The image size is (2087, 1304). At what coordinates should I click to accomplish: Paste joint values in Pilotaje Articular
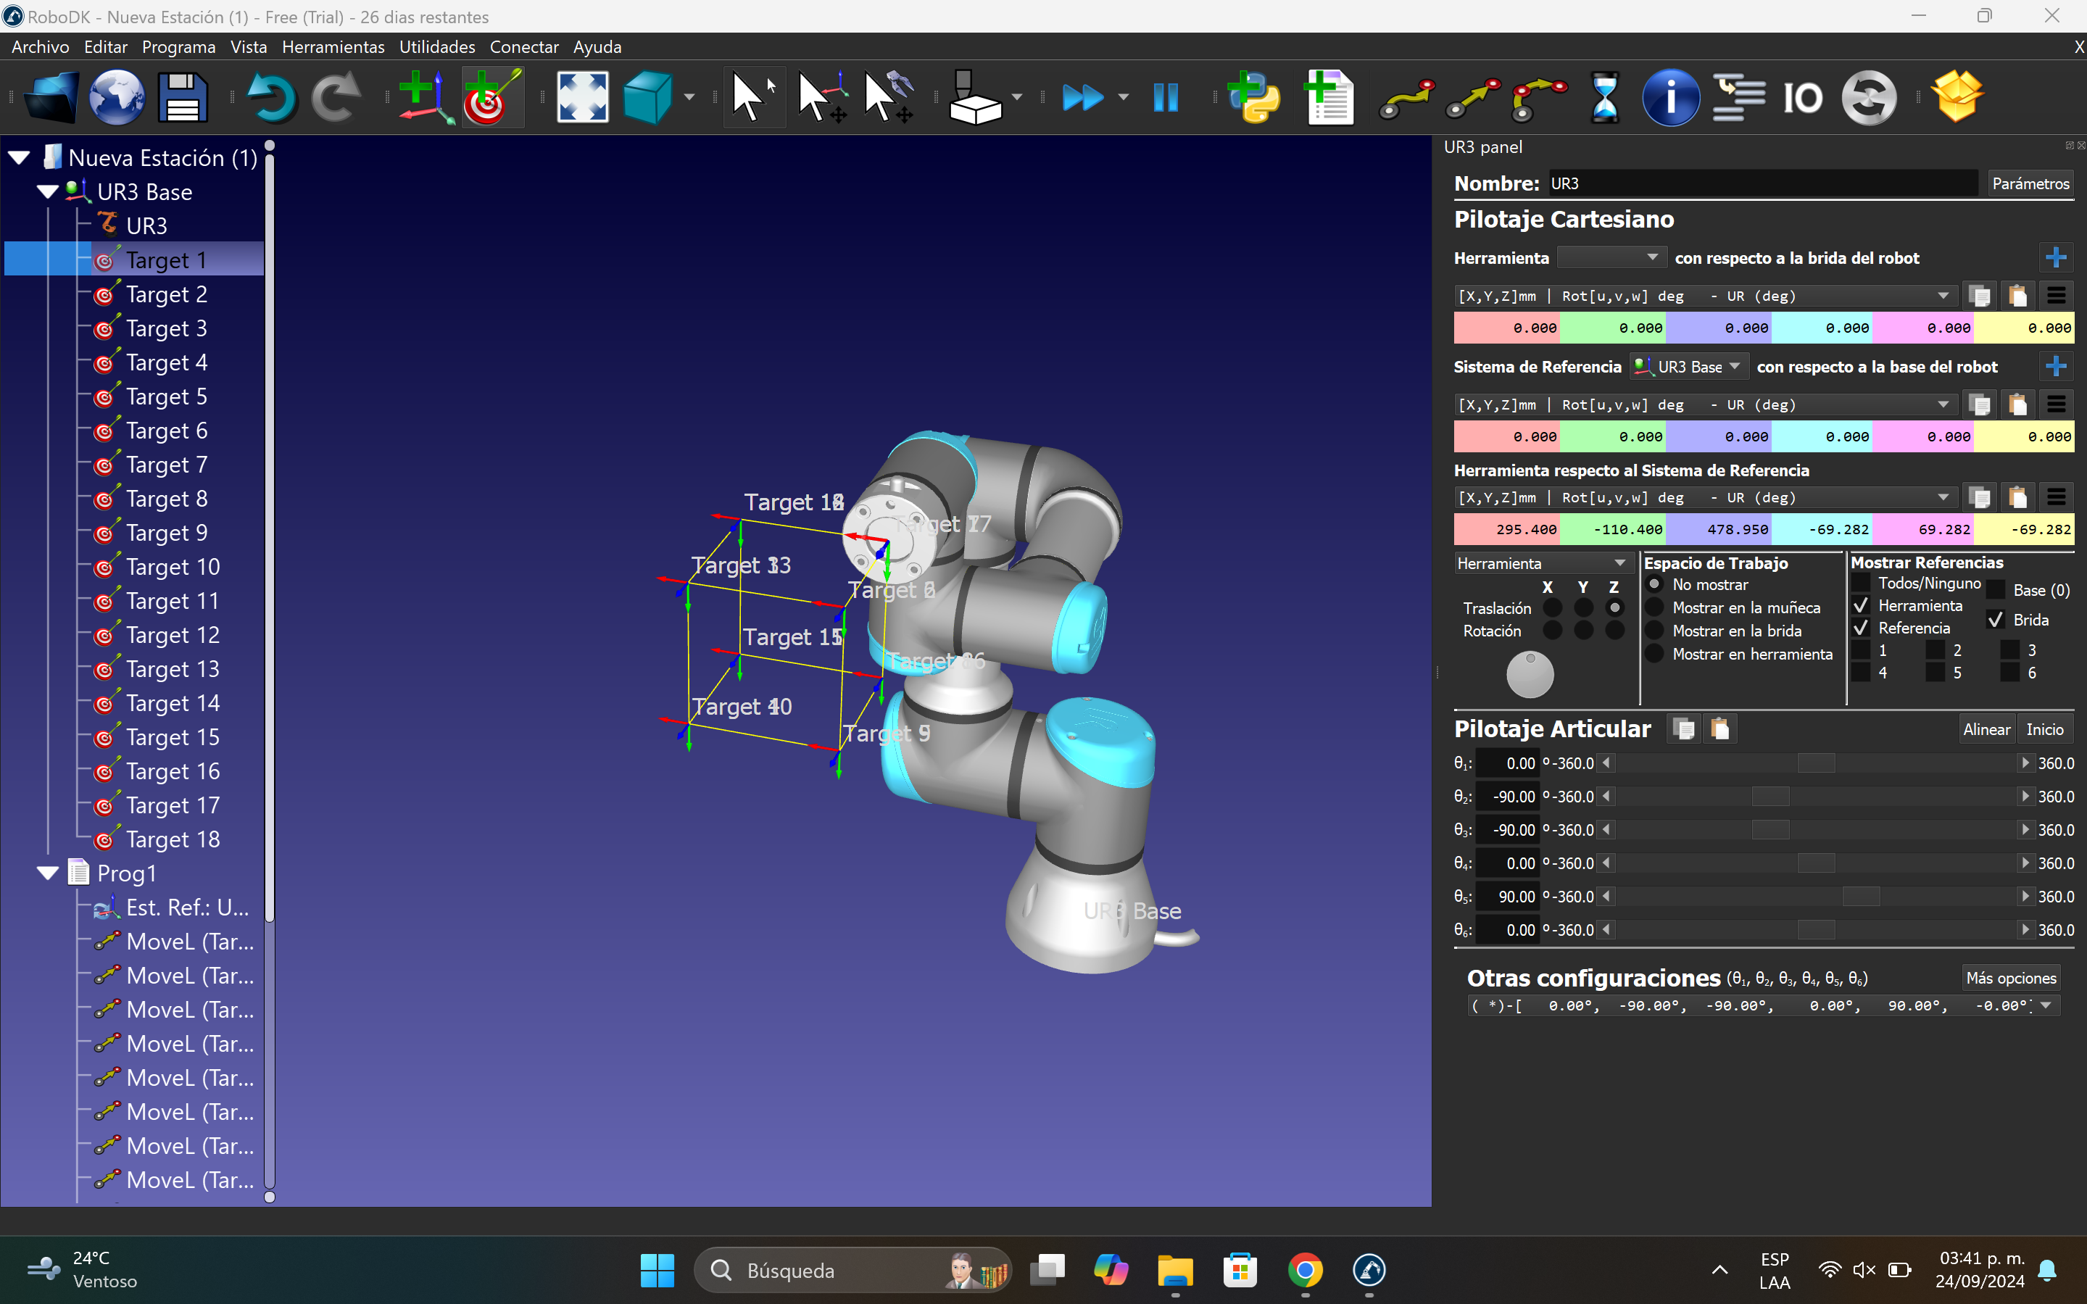pos(1719,728)
